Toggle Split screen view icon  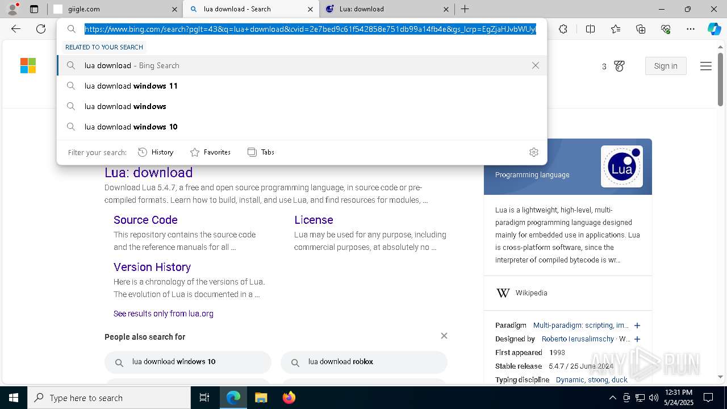pos(590,29)
